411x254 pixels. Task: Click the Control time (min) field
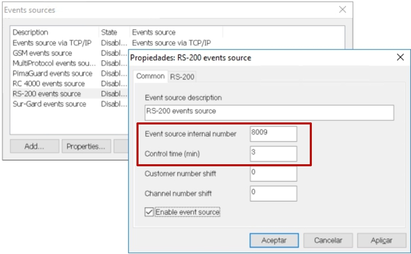273,154
